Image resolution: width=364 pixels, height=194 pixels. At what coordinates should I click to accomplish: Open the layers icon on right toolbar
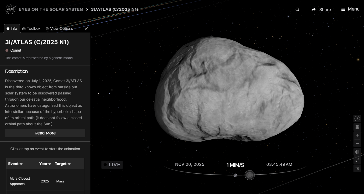coord(357,127)
